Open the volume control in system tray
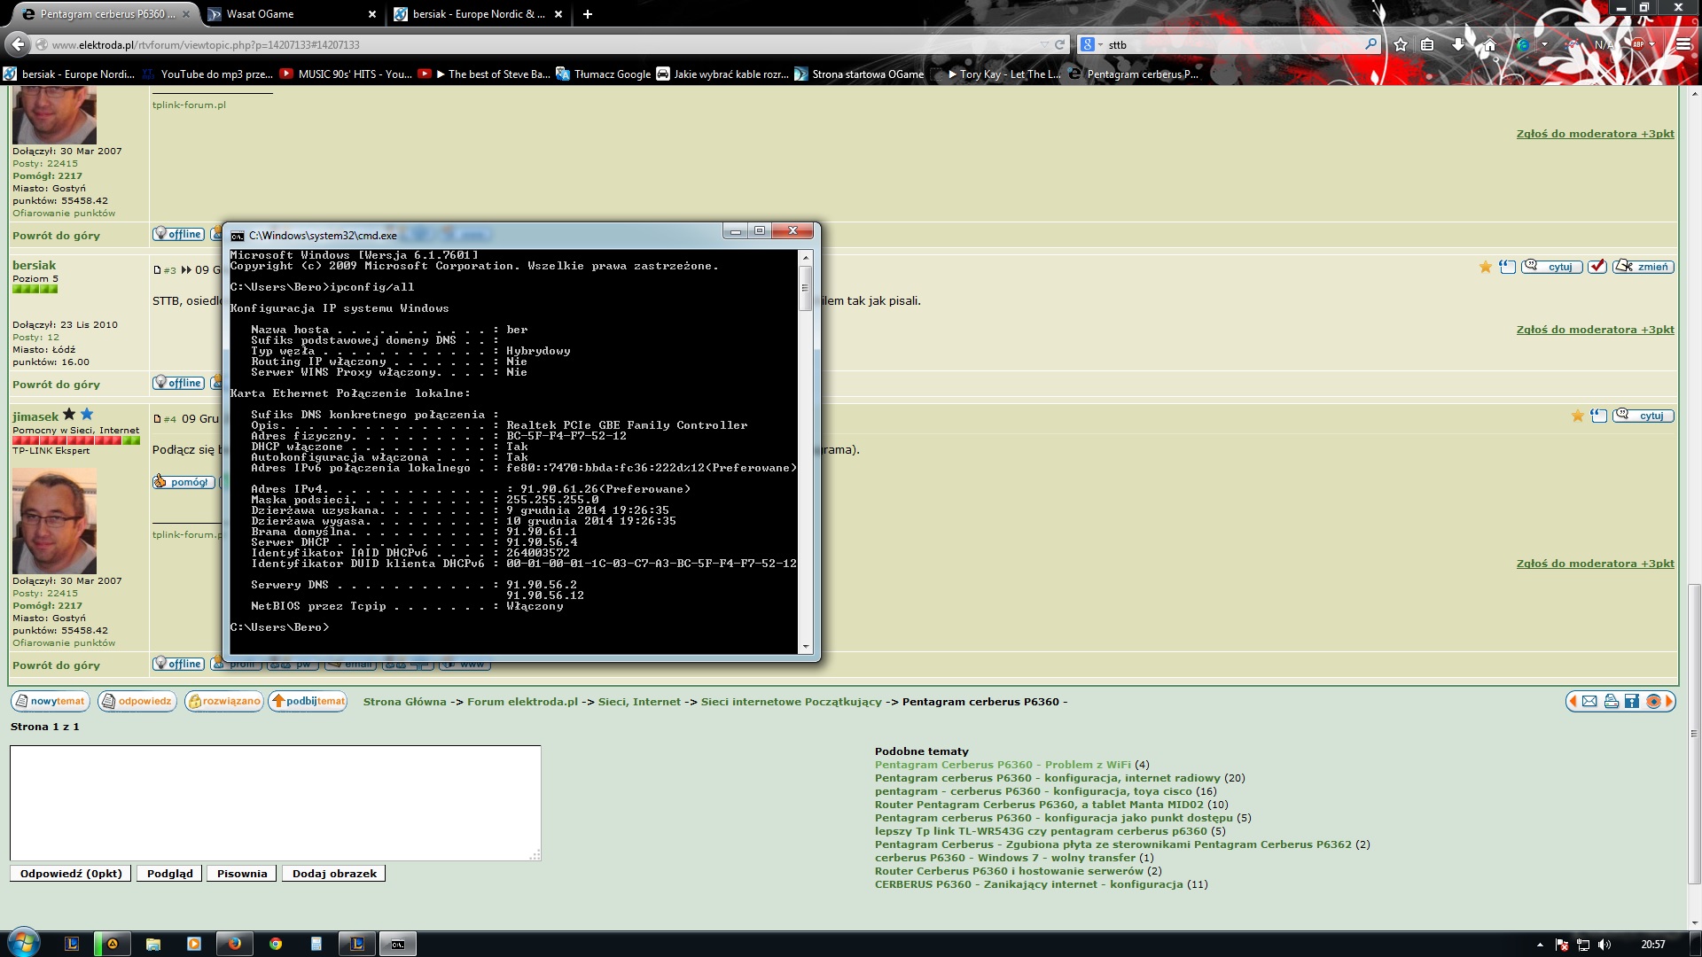This screenshot has width=1702, height=957. [1604, 945]
